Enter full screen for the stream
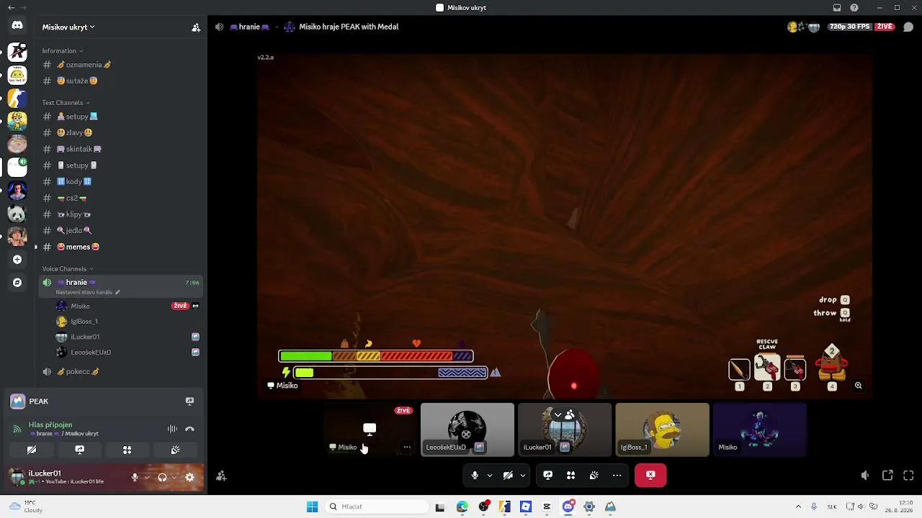 pos(908,475)
